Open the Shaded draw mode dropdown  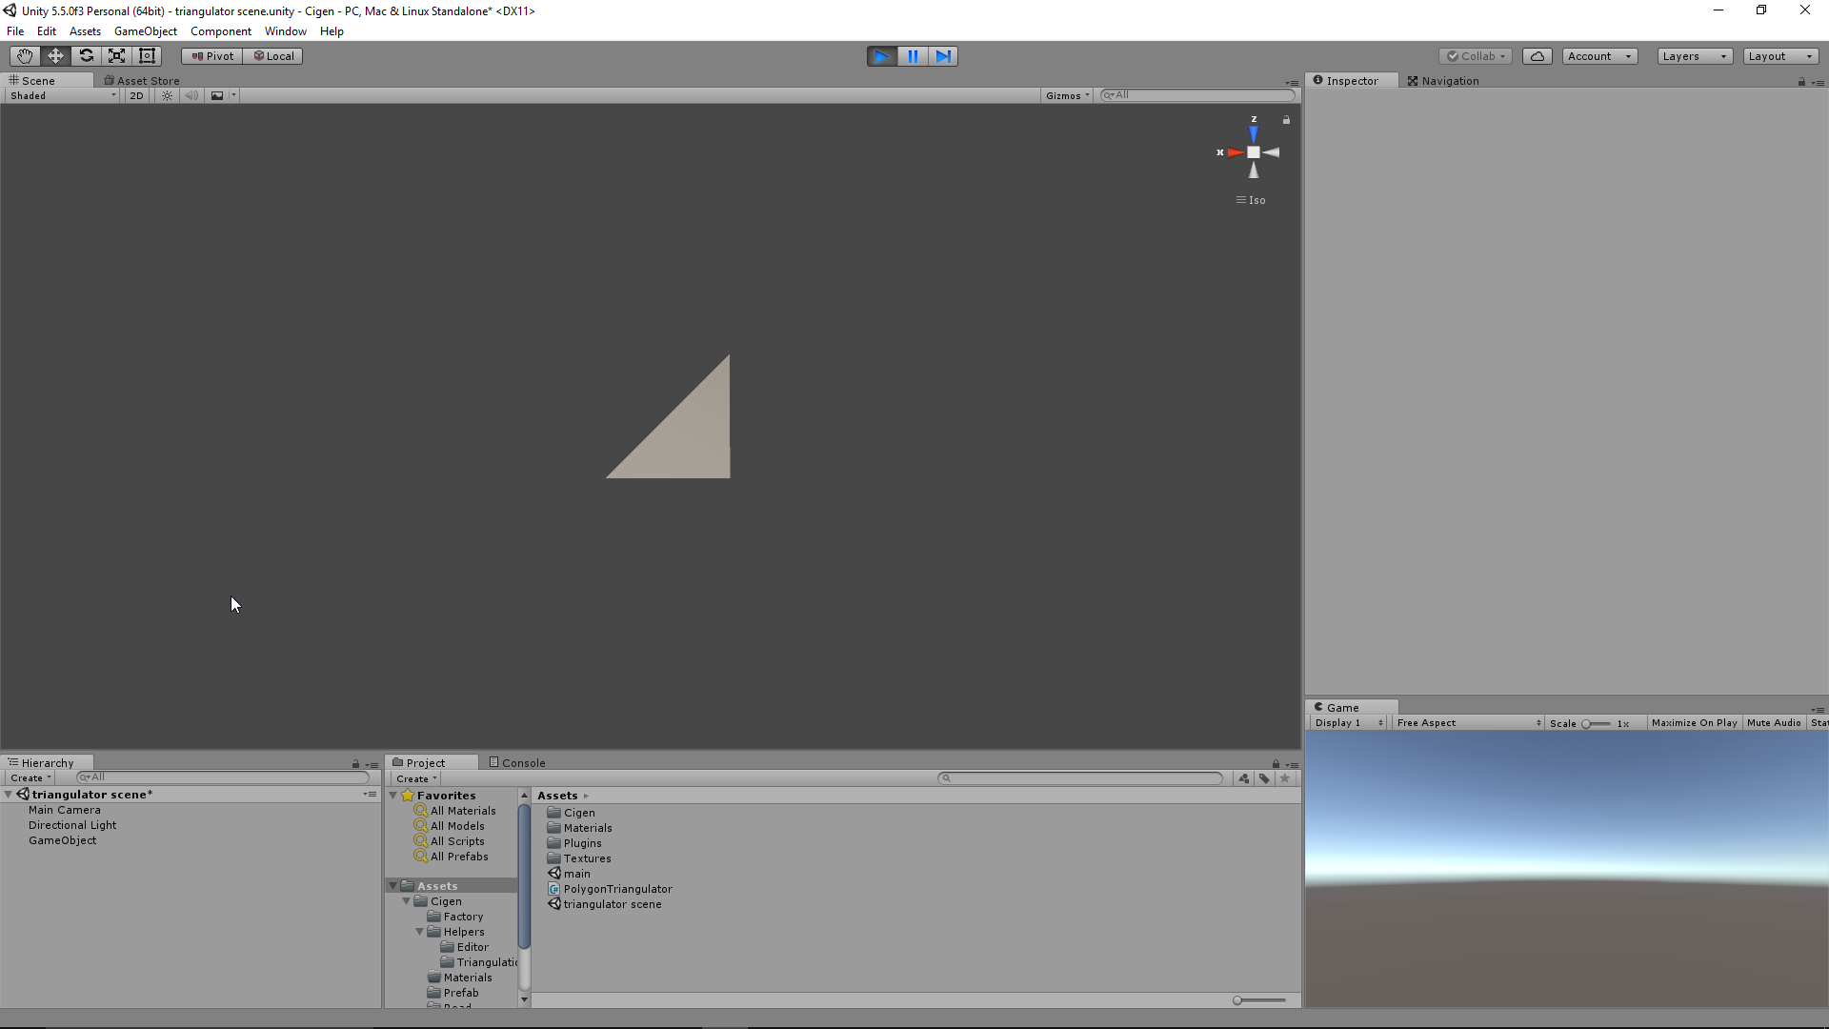pyautogui.click(x=63, y=95)
